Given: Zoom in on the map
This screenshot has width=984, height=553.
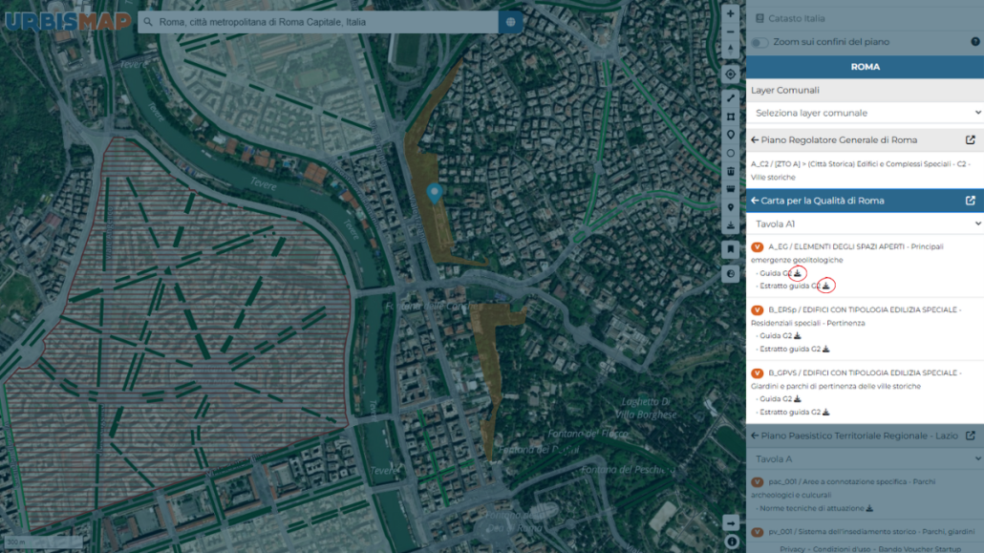Looking at the screenshot, I should (x=731, y=13).
